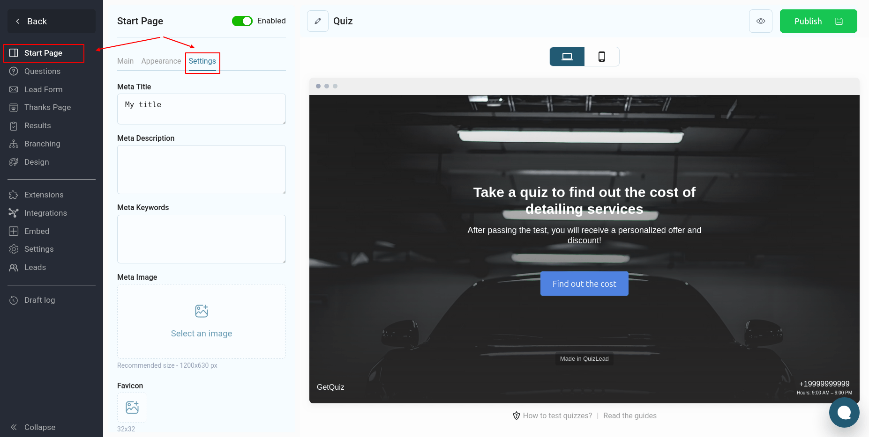Open the Design section
This screenshot has height=437, width=869.
click(x=37, y=162)
